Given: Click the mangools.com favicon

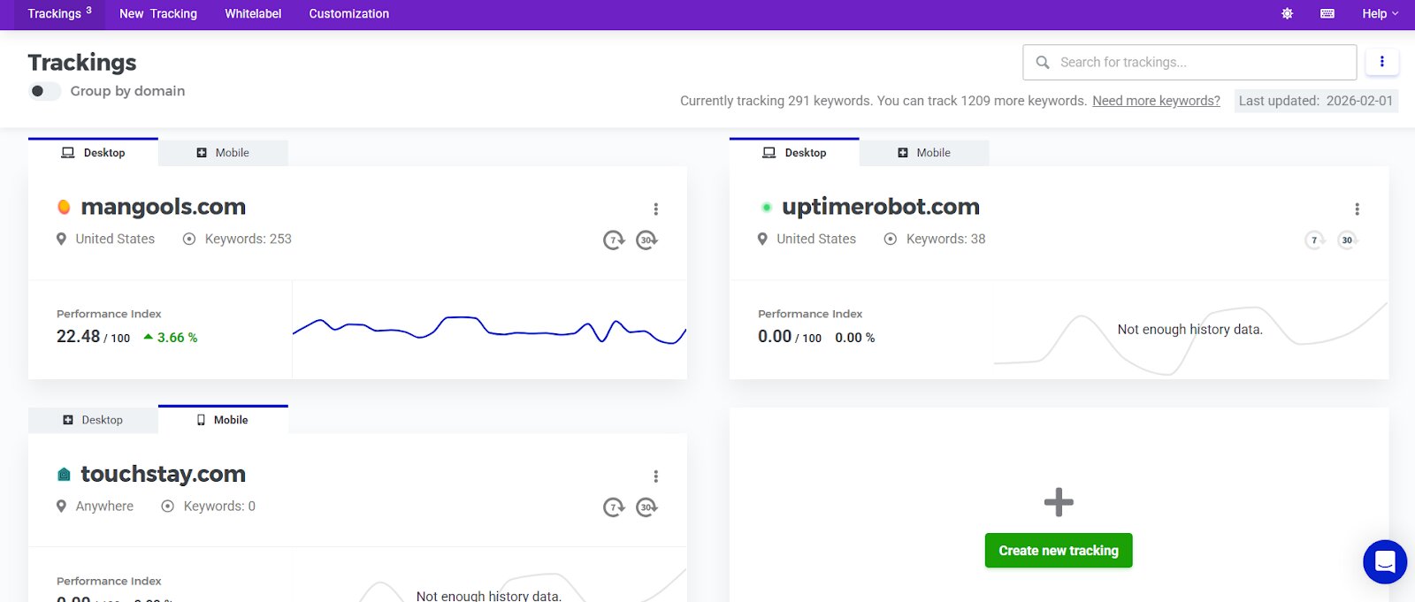Looking at the screenshot, I should pyautogui.click(x=64, y=207).
